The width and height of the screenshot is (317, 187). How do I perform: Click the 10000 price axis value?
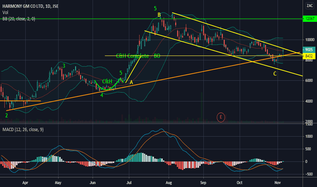click(x=310, y=40)
